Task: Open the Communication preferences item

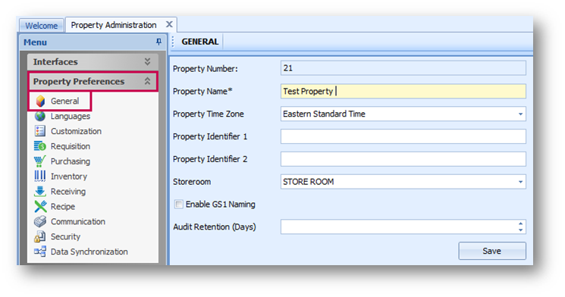Action: click(78, 222)
